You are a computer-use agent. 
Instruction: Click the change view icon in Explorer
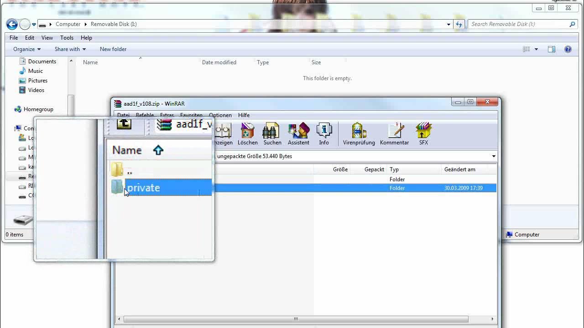tap(527, 49)
